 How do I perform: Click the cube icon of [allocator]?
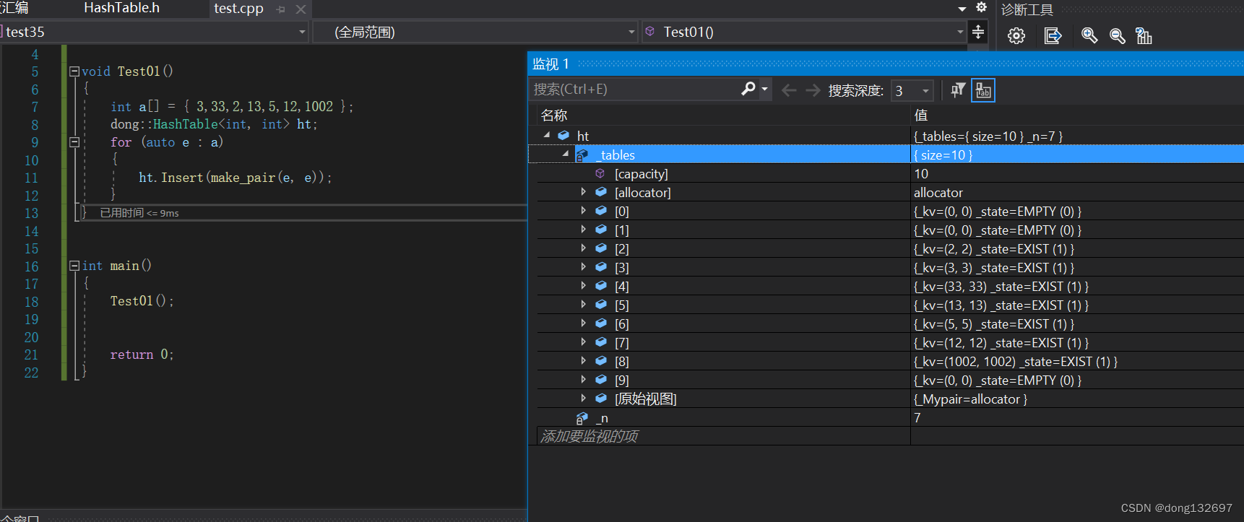(x=601, y=192)
